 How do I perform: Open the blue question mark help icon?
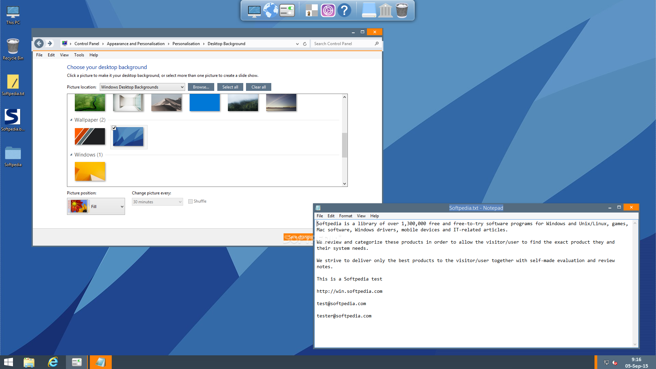point(344,11)
